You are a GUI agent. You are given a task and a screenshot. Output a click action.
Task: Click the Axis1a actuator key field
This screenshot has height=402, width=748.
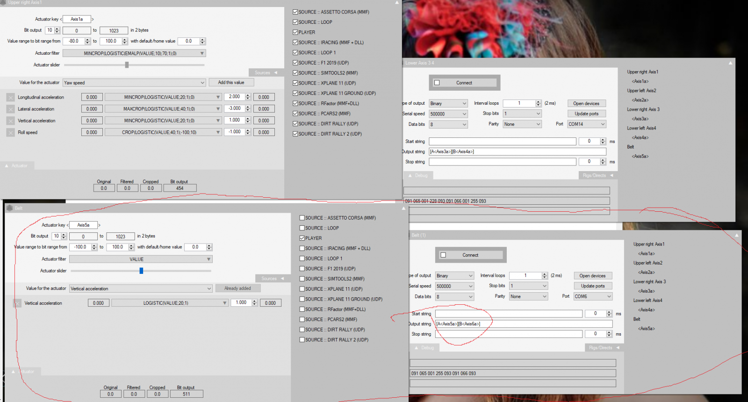tap(77, 19)
